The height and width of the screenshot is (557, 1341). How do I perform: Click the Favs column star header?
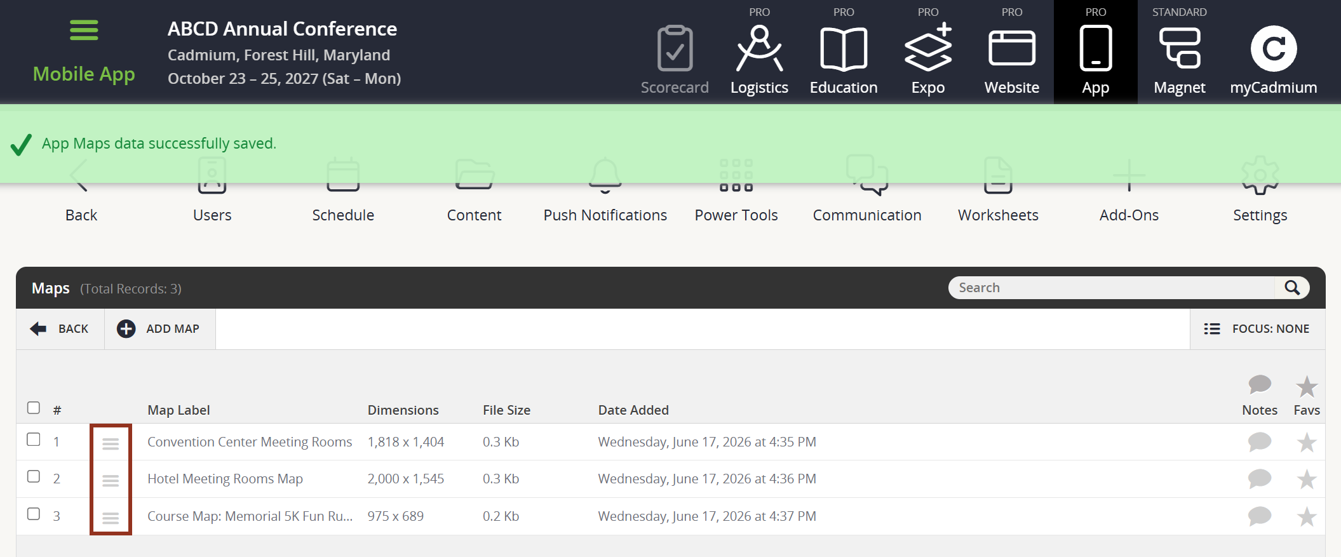coord(1307,386)
